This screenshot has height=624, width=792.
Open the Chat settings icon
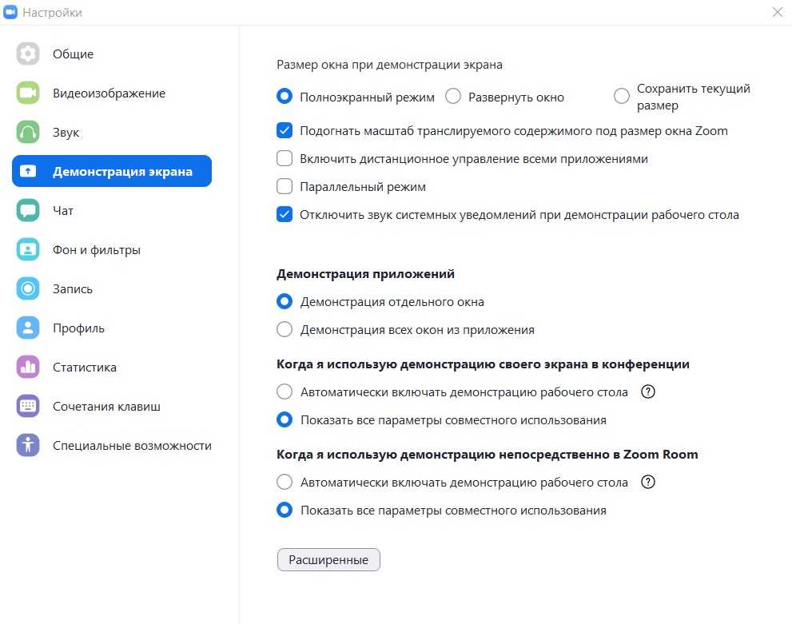coord(28,211)
